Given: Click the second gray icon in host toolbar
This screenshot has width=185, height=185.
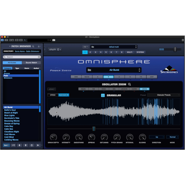Looking at the screenshot, I should coord(6,40).
